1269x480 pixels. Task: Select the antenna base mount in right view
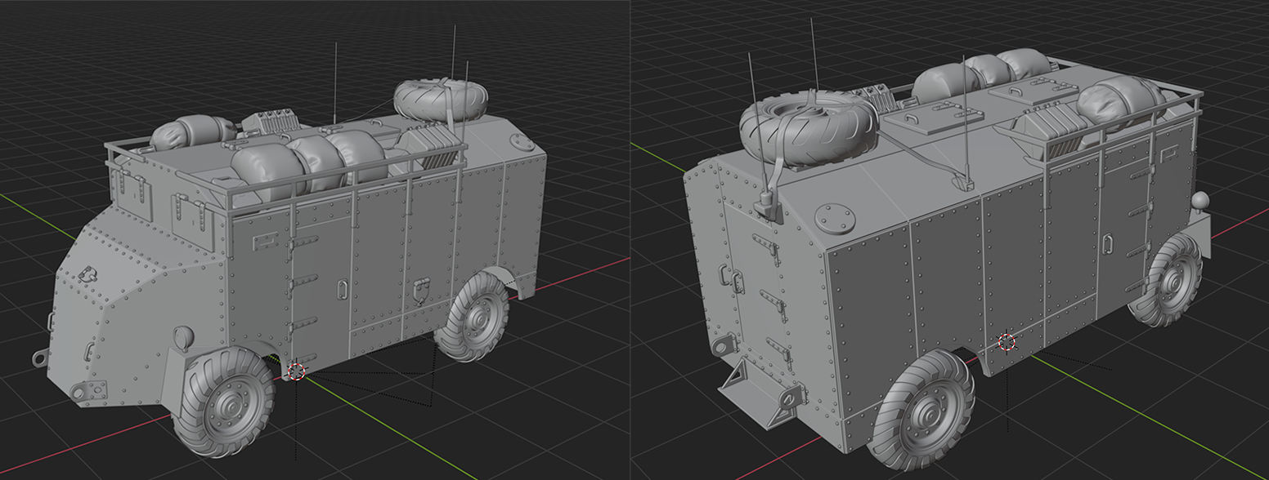767,204
